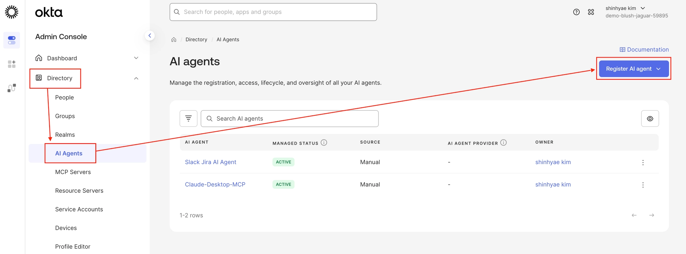Expand the Dashboard section chevron

tap(136, 58)
